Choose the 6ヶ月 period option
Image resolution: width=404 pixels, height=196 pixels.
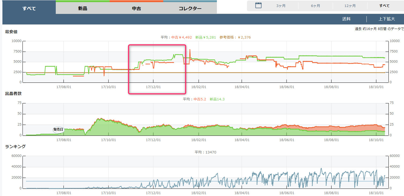(x=316, y=6)
